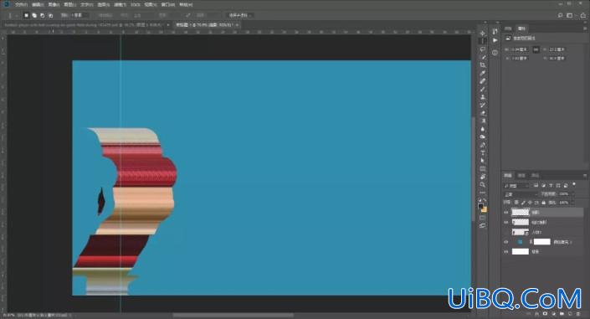Screen dimensions: 590x319
Task: Hide the second layer's eye icon
Action: [x=506, y=222]
